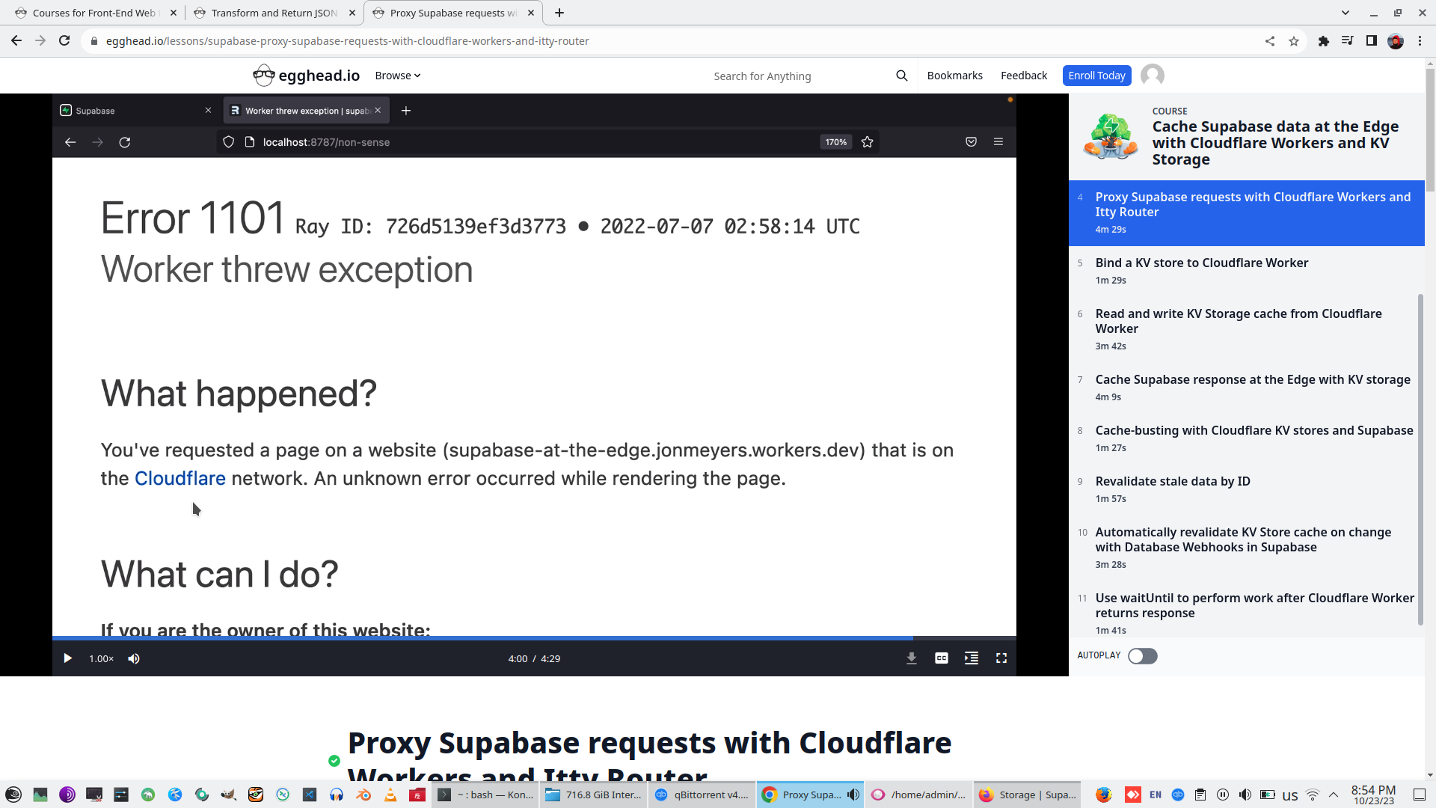Screen dimensions: 1436x808
Task: Open lesson Bind a KV store to Cloudflare Worker
Action: pos(1201,263)
